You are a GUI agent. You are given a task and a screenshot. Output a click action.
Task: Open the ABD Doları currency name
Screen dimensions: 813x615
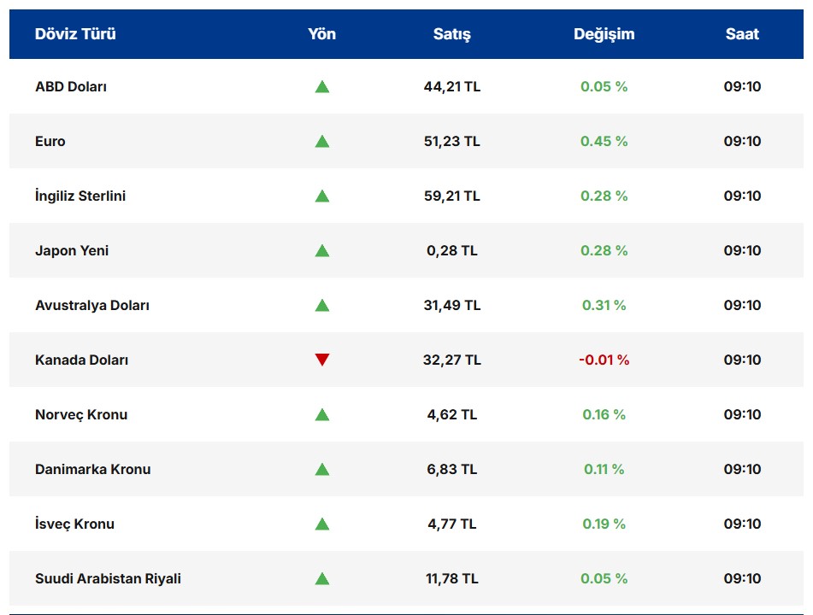point(71,86)
